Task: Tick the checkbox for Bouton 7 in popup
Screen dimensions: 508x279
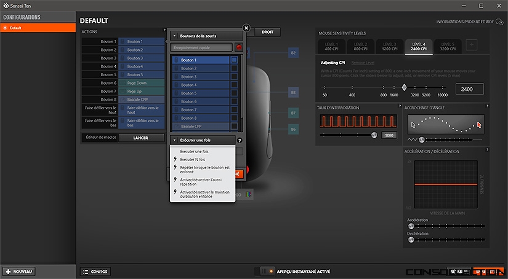Action: point(234,109)
